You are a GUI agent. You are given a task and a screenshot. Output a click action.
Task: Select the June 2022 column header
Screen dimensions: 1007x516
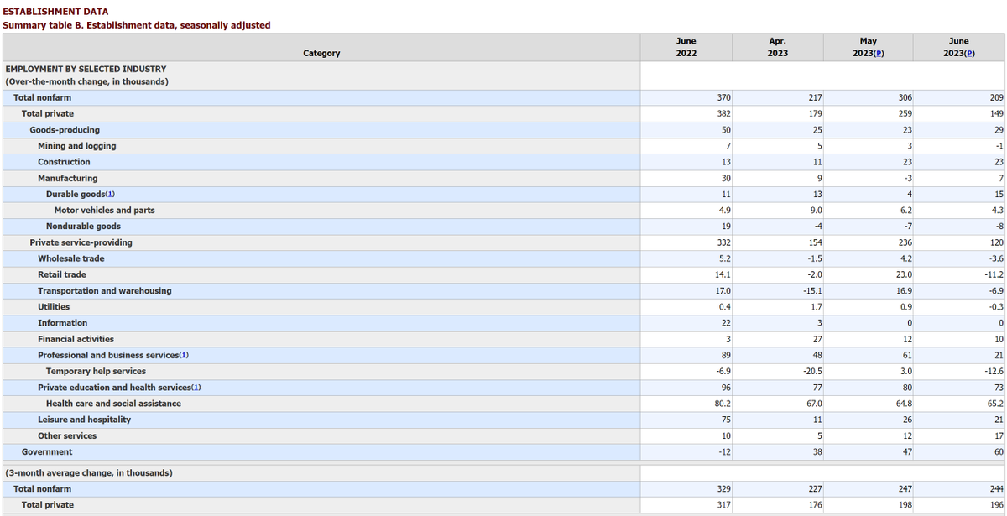pos(686,47)
